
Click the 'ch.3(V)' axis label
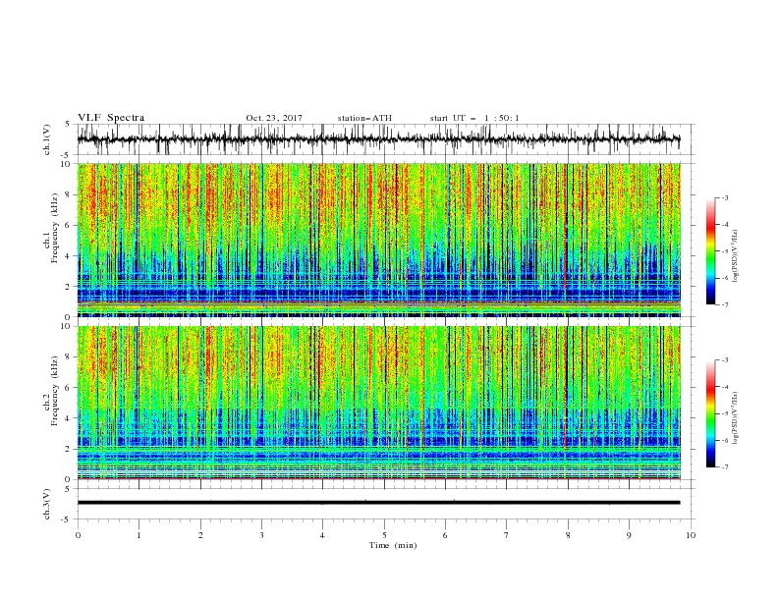coord(47,504)
